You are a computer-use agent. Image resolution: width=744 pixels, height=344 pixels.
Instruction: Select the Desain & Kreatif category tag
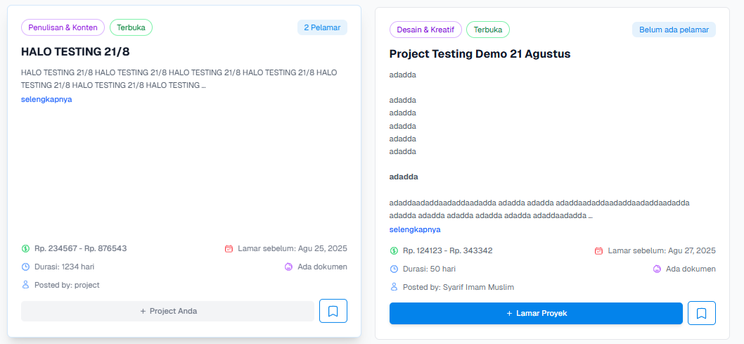pyautogui.click(x=425, y=30)
